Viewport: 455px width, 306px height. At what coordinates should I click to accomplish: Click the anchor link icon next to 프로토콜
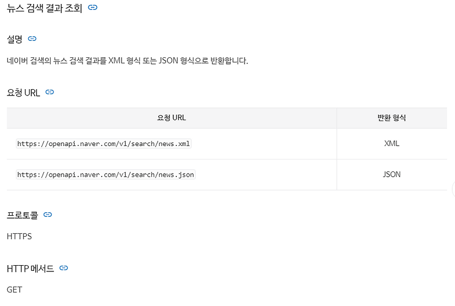[48, 215]
